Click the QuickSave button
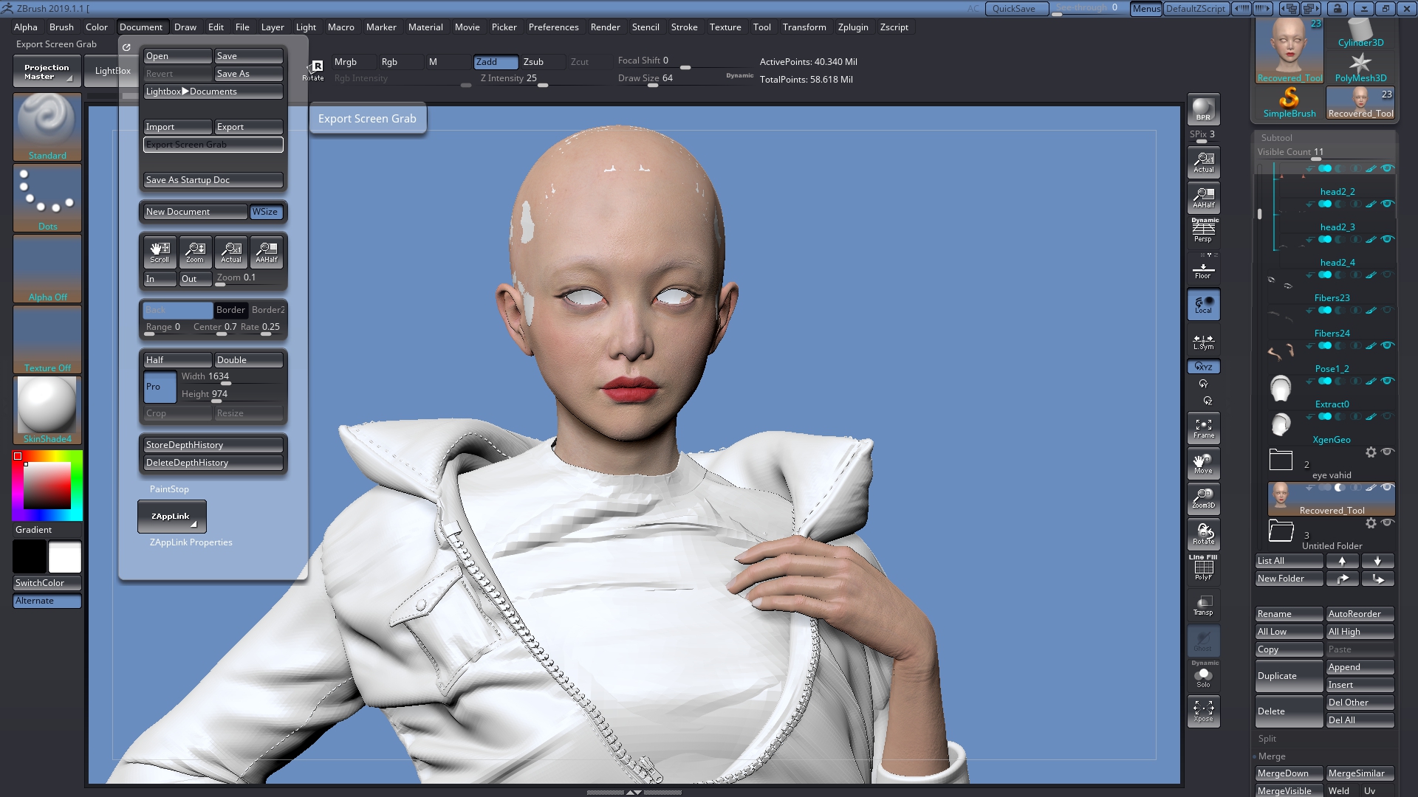Image resolution: width=1418 pixels, height=797 pixels. pos(1017,9)
